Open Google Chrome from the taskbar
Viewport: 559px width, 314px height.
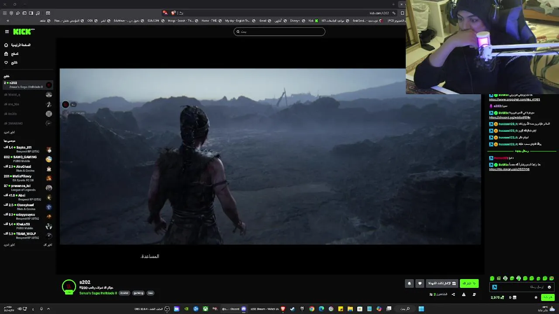coord(312,309)
